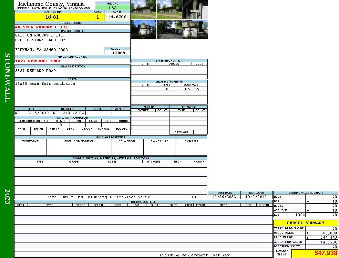The image size is (339, 258).
Task: Select the 2023 year sidebar label
Action: (x=7, y=197)
